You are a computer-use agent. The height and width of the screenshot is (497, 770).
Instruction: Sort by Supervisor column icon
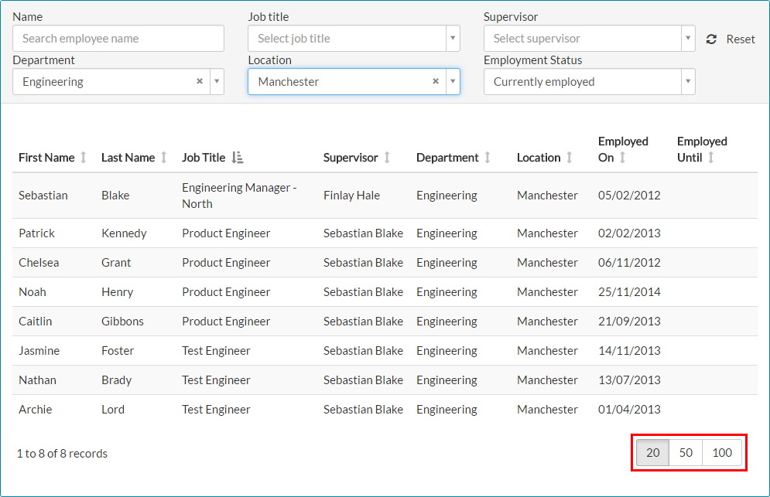(387, 158)
